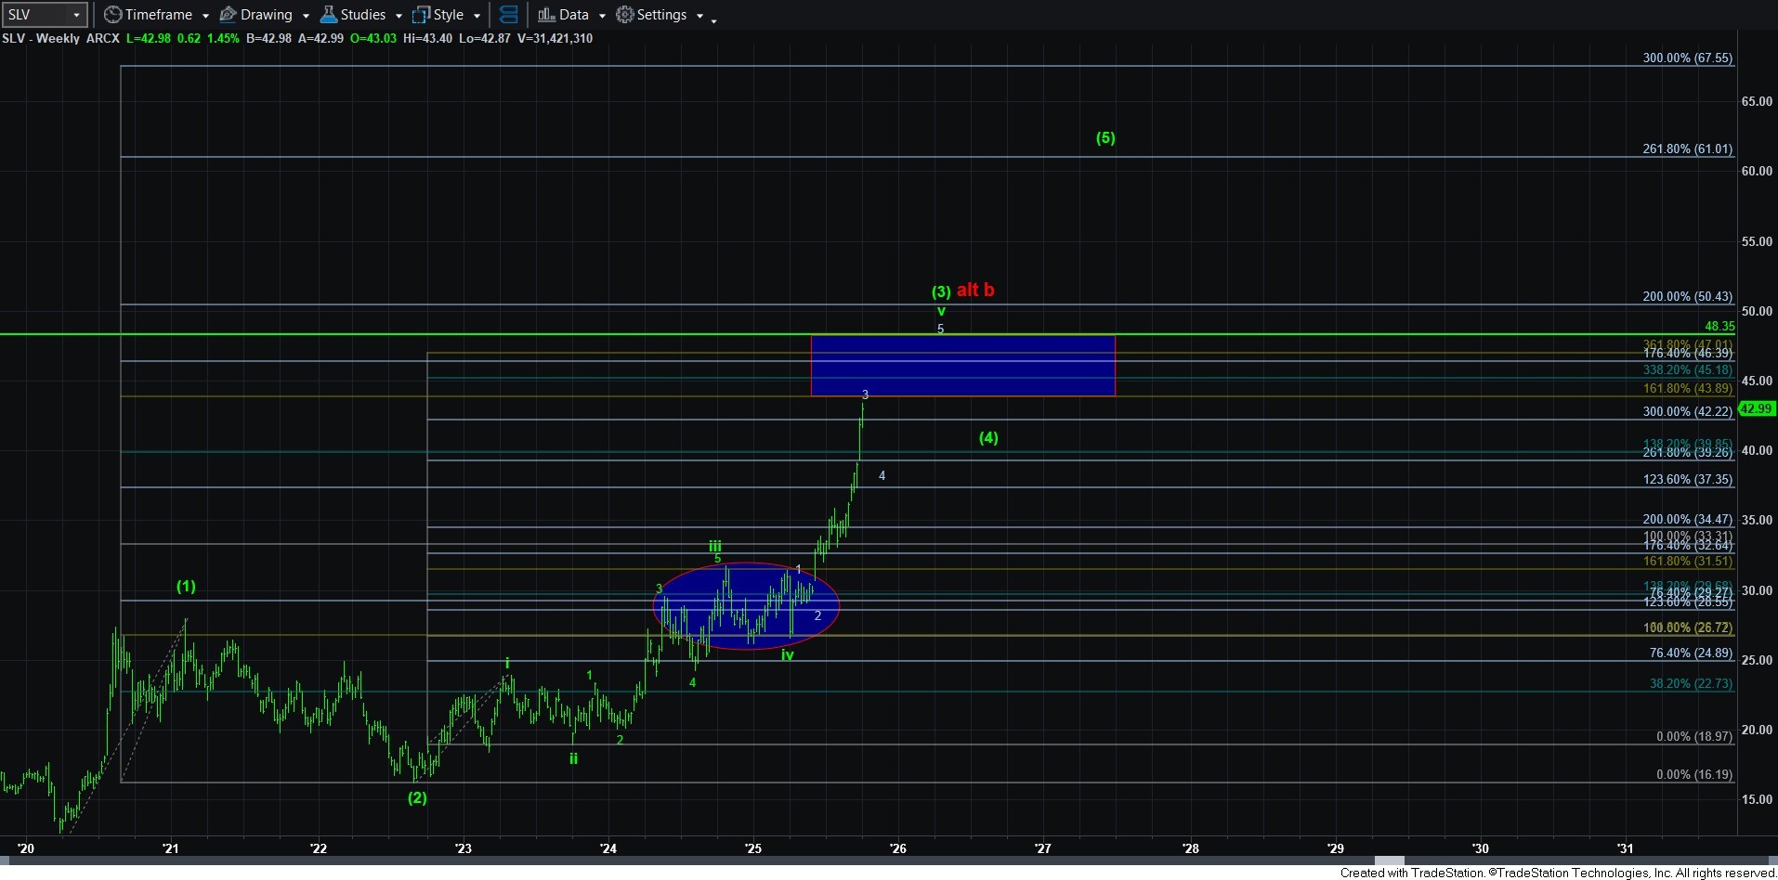
Task: Click the Drawing pencil icon
Action: 228,15
